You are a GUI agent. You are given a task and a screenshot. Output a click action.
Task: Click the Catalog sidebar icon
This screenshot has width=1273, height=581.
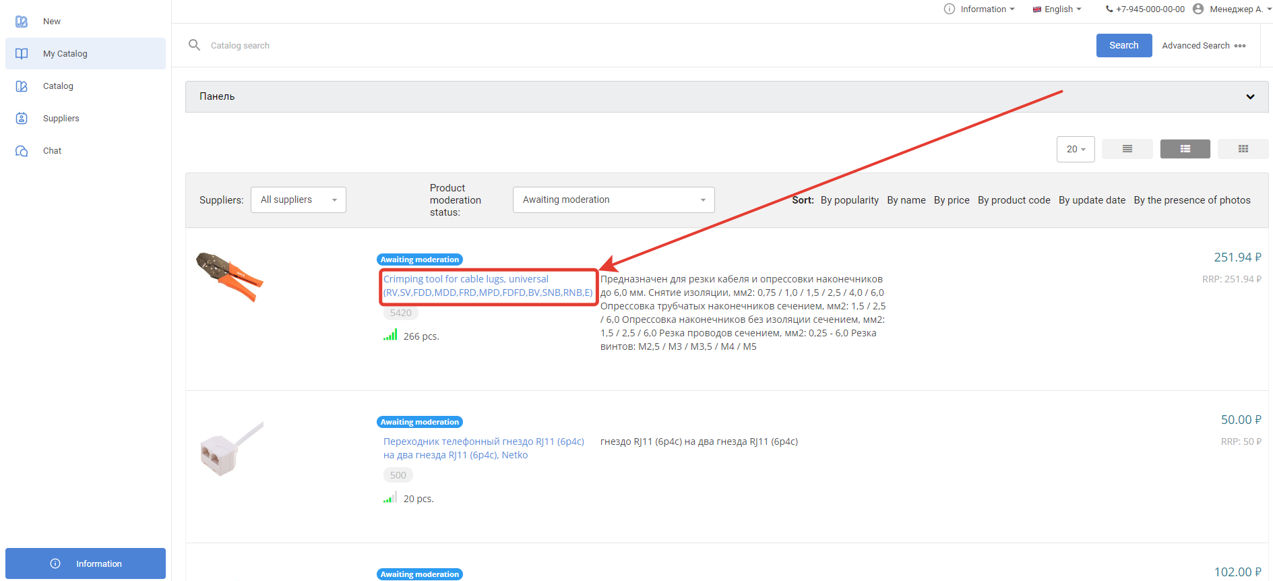tap(22, 86)
